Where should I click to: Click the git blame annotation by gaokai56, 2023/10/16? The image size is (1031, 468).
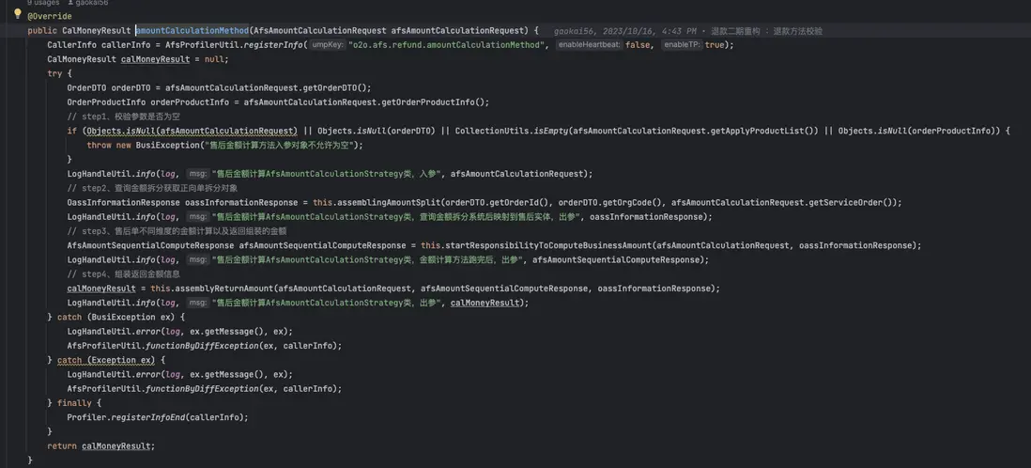(687, 31)
